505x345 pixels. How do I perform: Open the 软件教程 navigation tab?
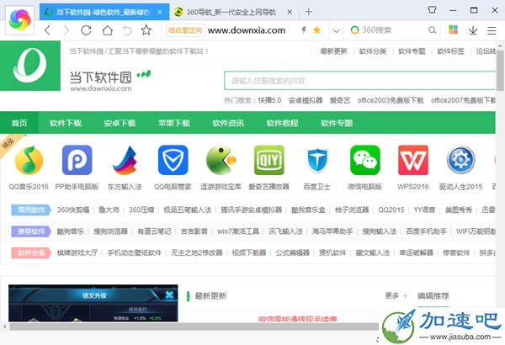pyautogui.click(x=281, y=123)
